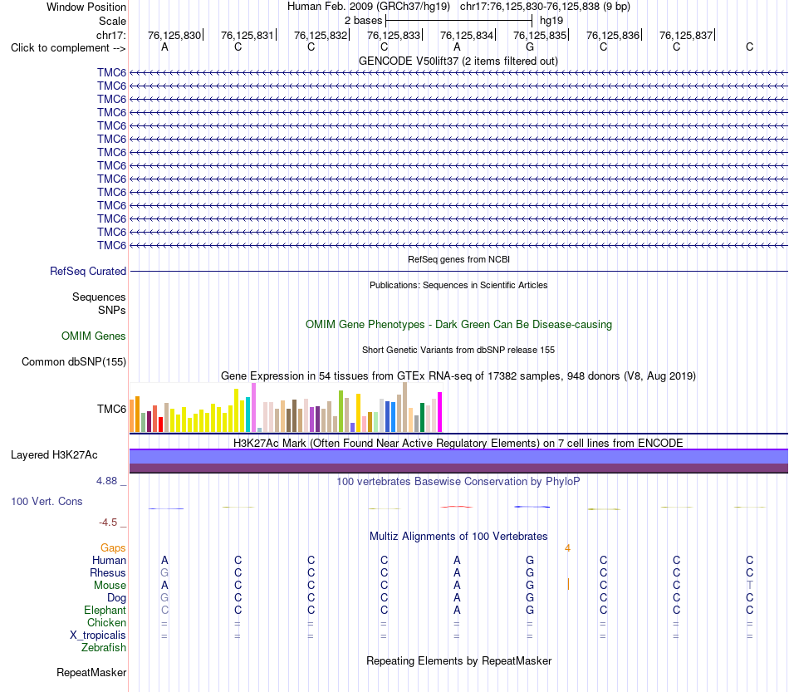
Task: Click the Elephant species label
Action: [x=105, y=610]
